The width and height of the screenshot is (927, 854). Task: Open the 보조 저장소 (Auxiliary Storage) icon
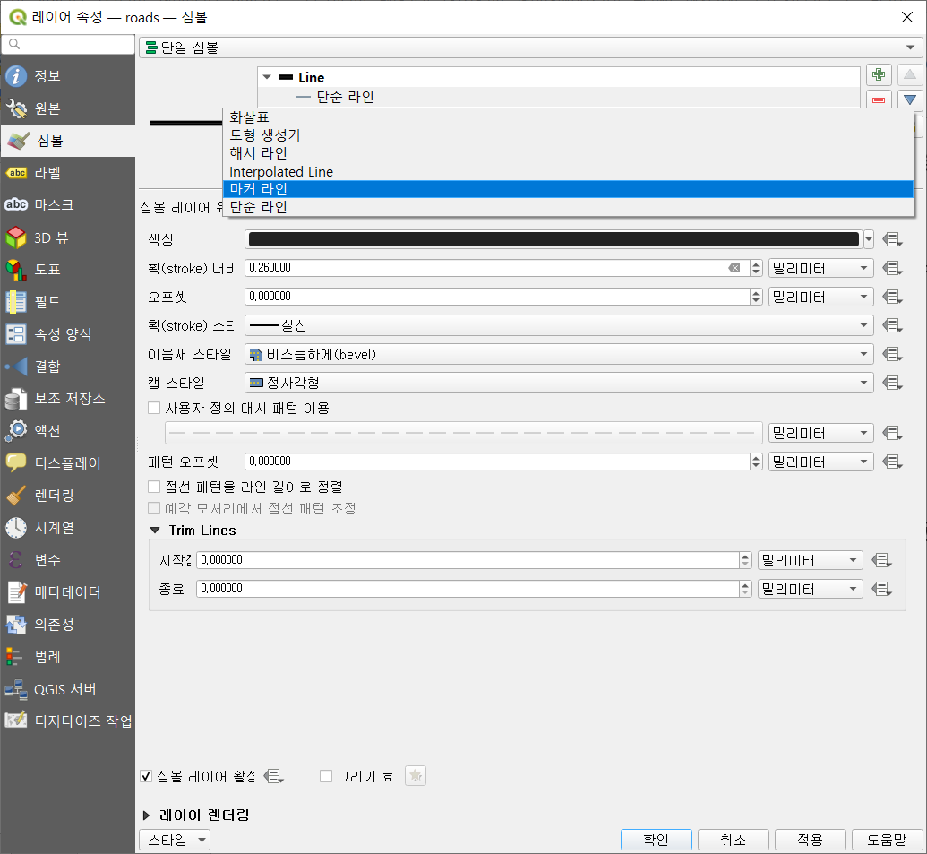coord(16,399)
